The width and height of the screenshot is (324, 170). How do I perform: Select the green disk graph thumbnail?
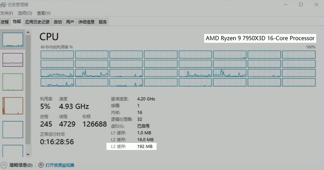[13, 82]
